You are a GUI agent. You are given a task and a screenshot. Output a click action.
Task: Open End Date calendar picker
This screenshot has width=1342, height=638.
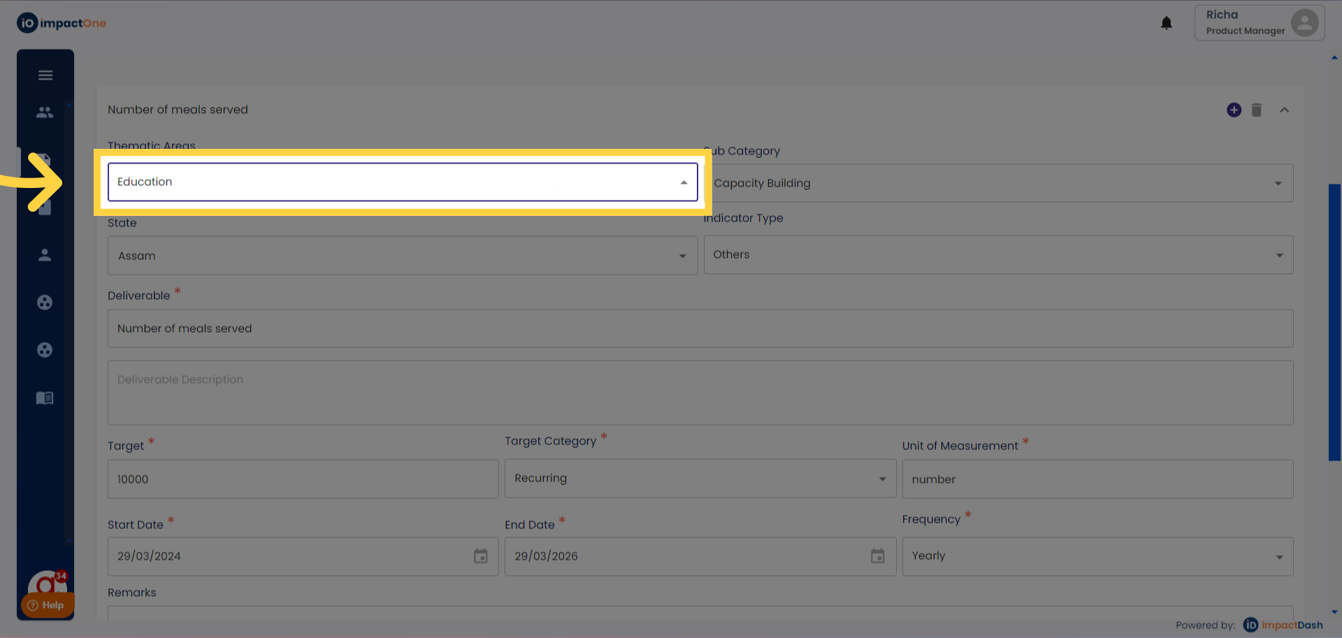[878, 556]
